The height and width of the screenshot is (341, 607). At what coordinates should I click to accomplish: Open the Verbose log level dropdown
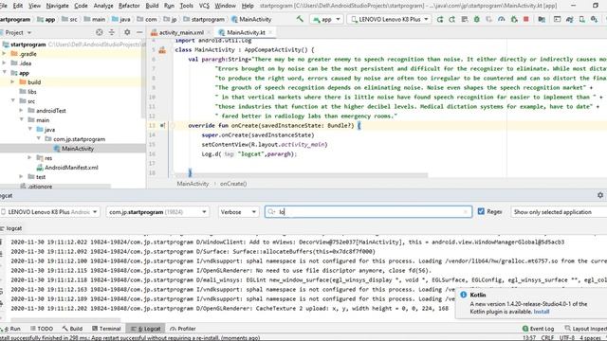coord(238,212)
